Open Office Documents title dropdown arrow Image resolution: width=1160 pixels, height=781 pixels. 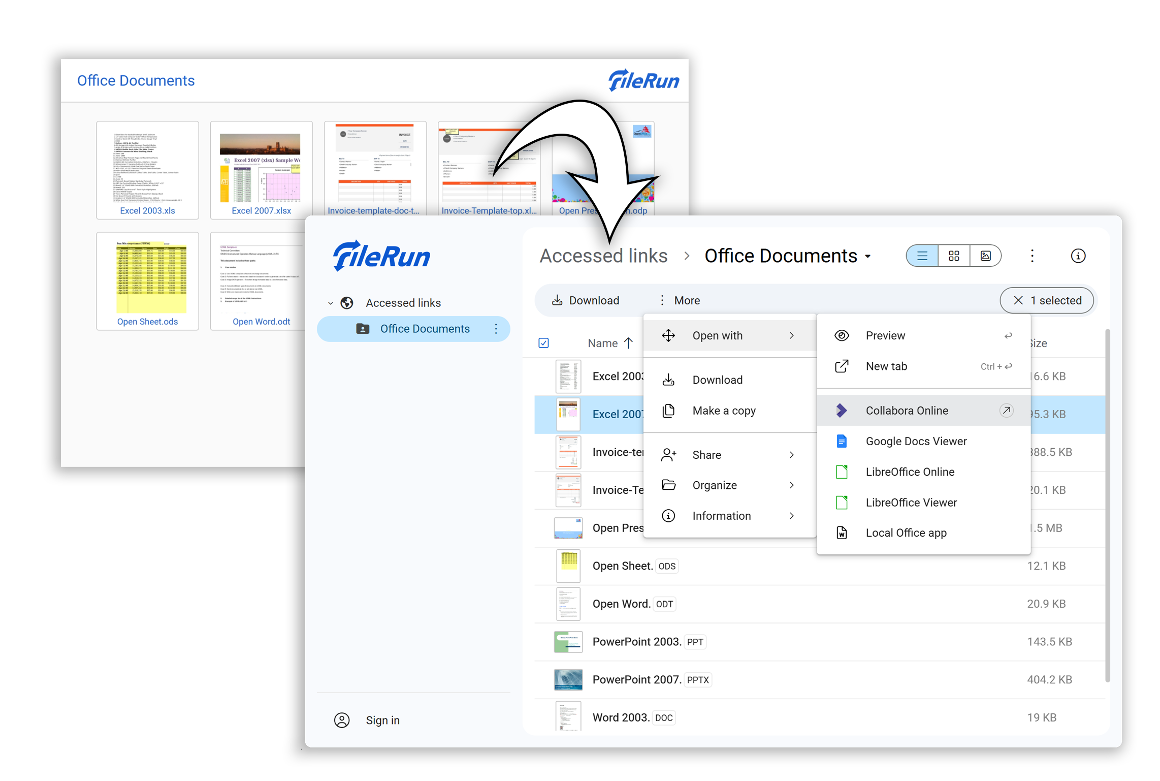[868, 257]
